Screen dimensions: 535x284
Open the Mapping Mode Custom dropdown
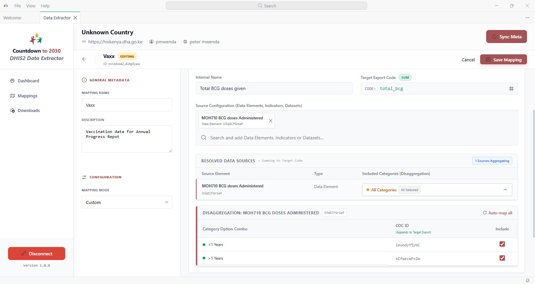click(x=127, y=202)
